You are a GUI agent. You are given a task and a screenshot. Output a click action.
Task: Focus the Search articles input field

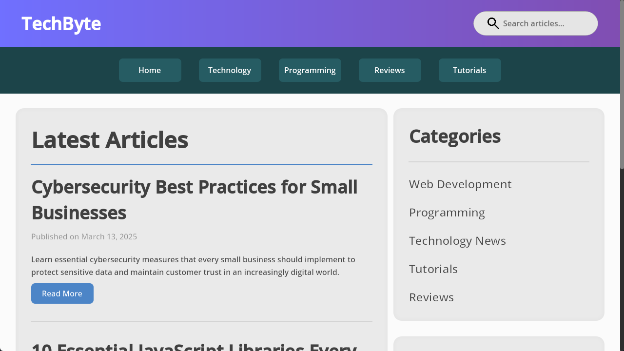(x=546, y=23)
